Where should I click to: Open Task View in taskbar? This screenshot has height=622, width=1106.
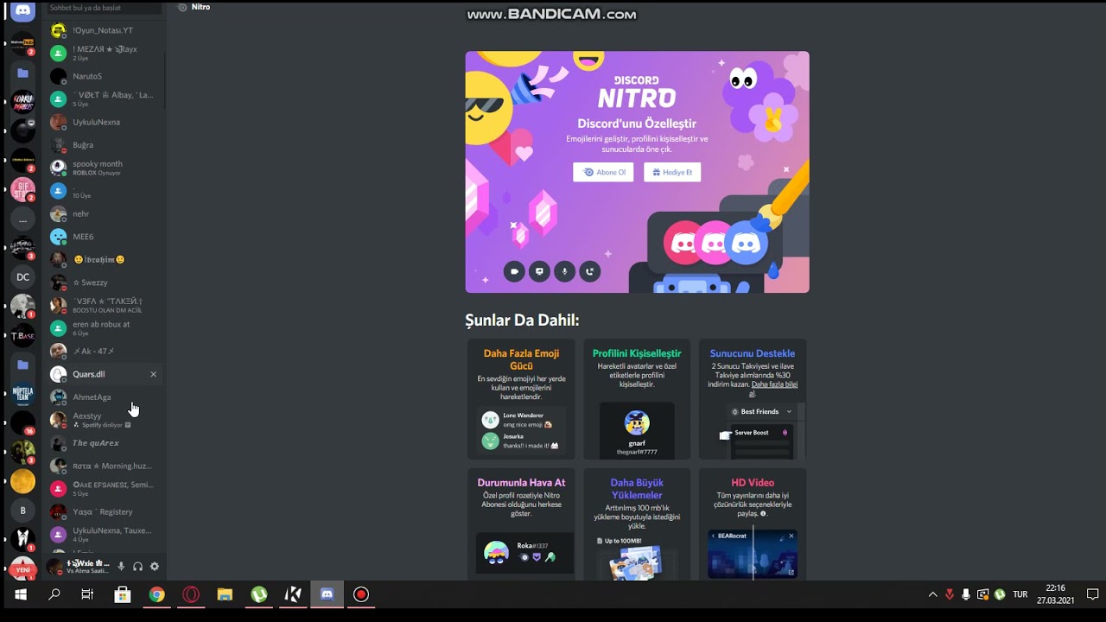87,594
